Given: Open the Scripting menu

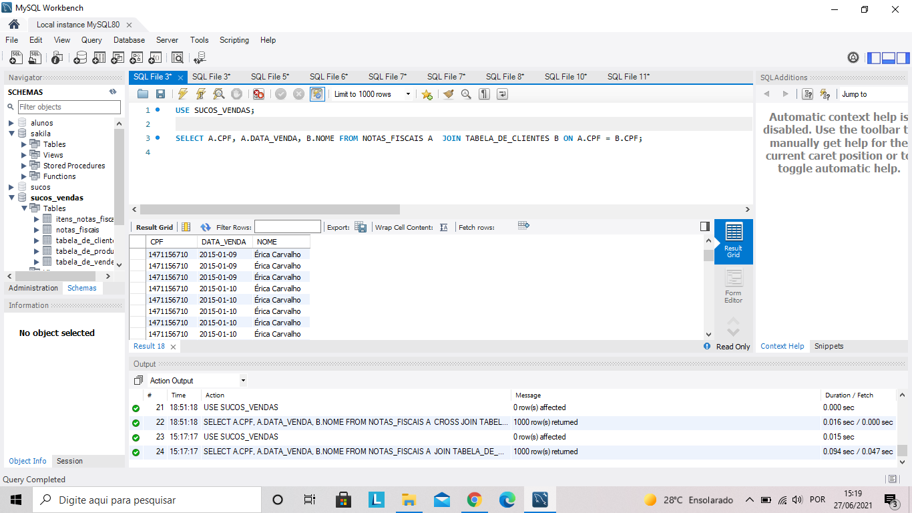Looking at the screenshot, I should 234,40.
